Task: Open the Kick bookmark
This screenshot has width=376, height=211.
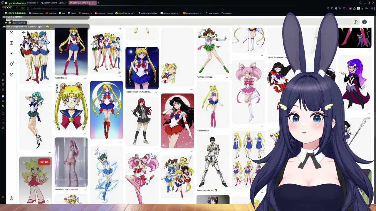Action: [62, 13]
